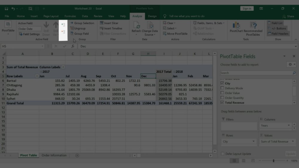Check the Delivery Mode field
Viewport: 299px width, 168px height.
point(222,88)
